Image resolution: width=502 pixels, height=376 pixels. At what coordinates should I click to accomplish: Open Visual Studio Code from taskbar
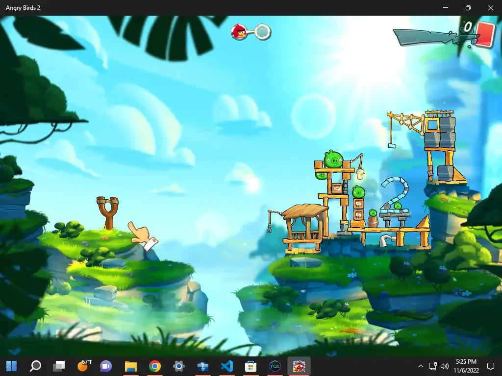click(226, 366)
